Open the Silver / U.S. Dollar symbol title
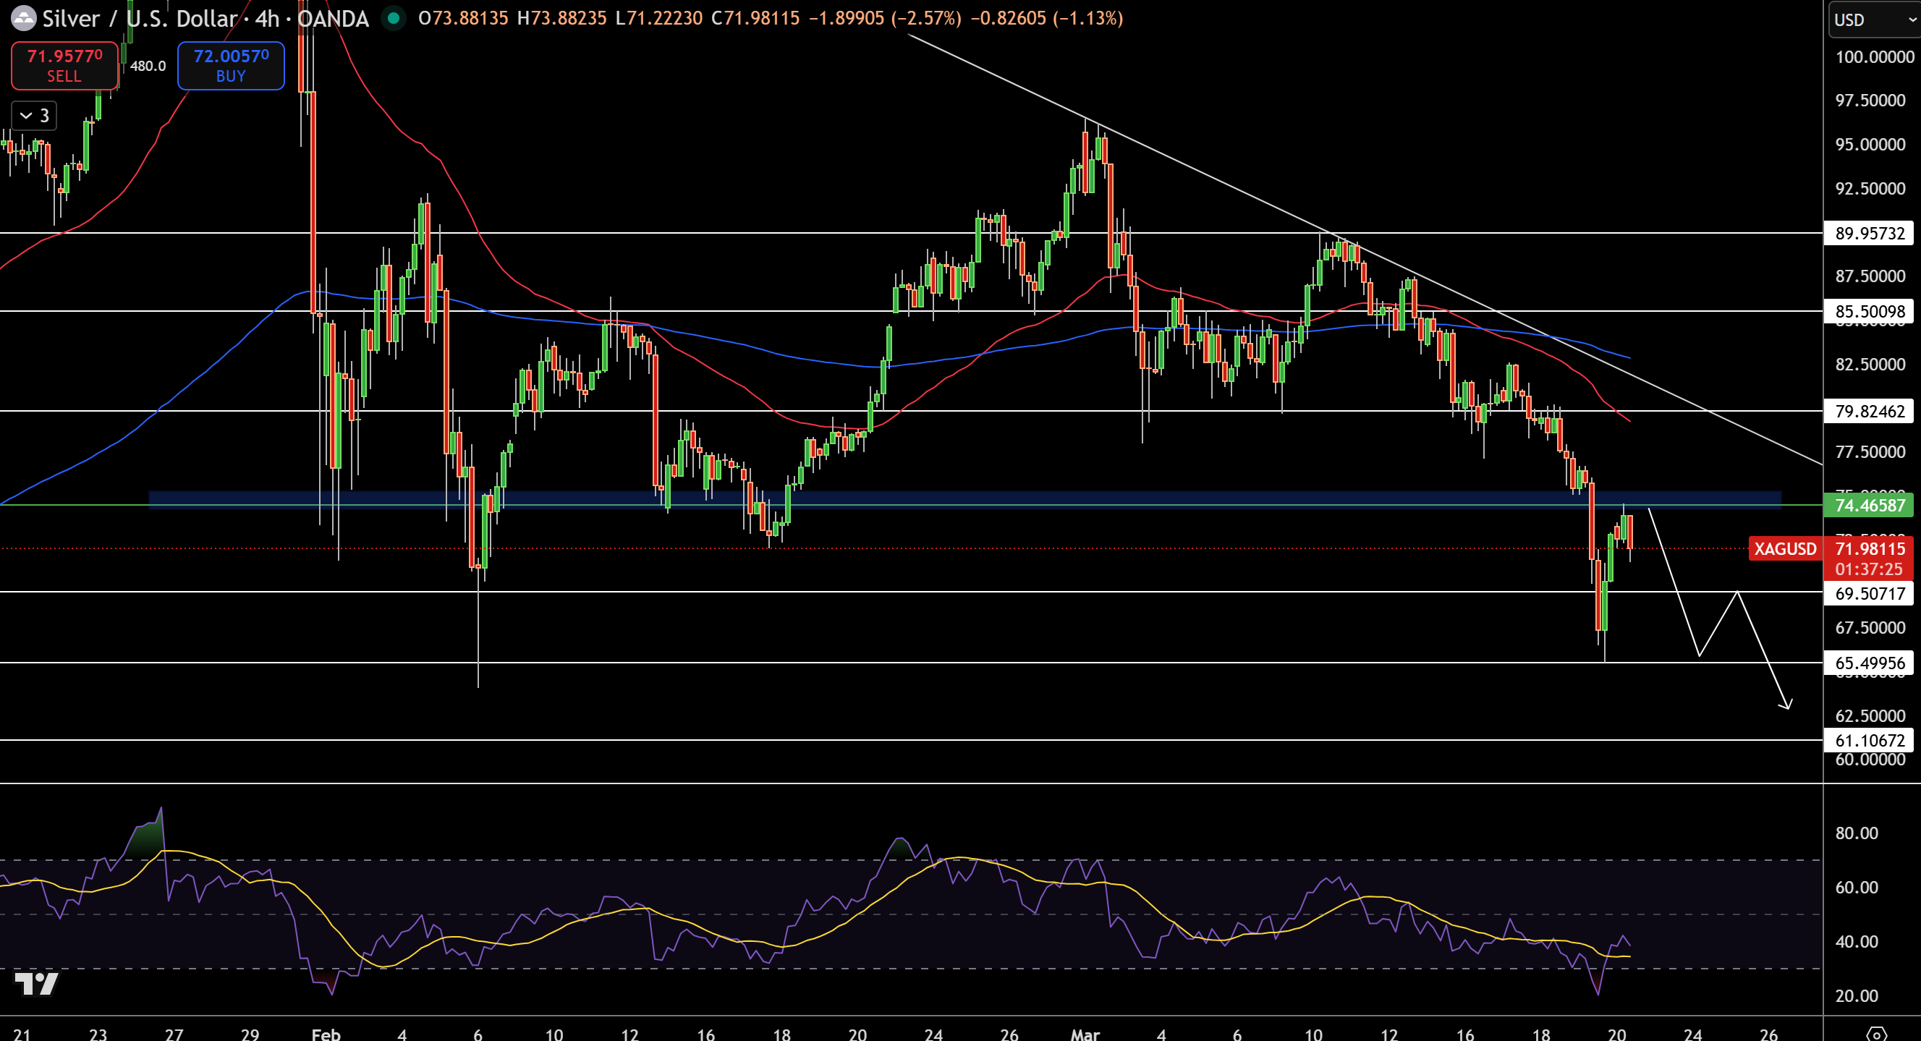Screen dimensions: 1921x1041 tap(140, 18)
